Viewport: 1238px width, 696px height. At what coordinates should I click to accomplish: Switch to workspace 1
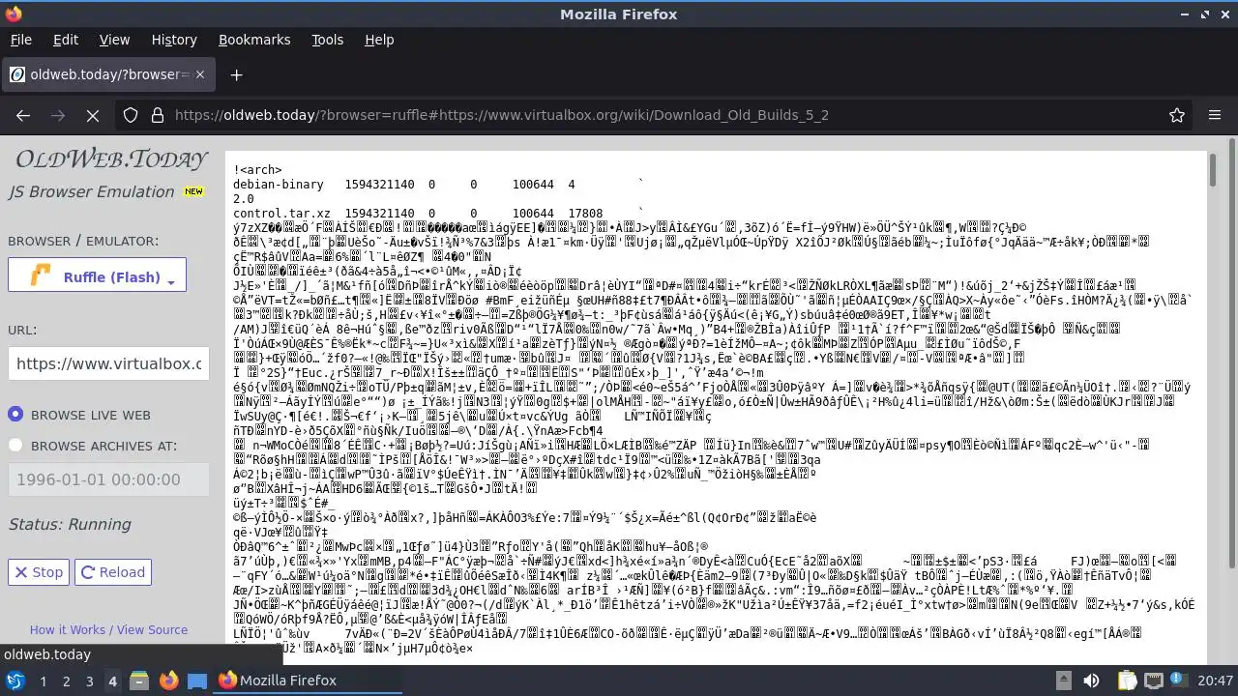pos(43,681)
